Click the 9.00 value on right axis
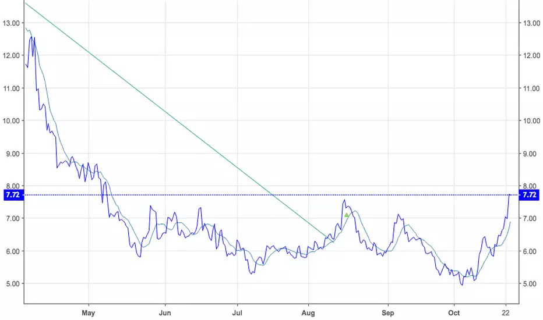The width and height of the screenshot is (543, 320). click(x=530, y=154)
